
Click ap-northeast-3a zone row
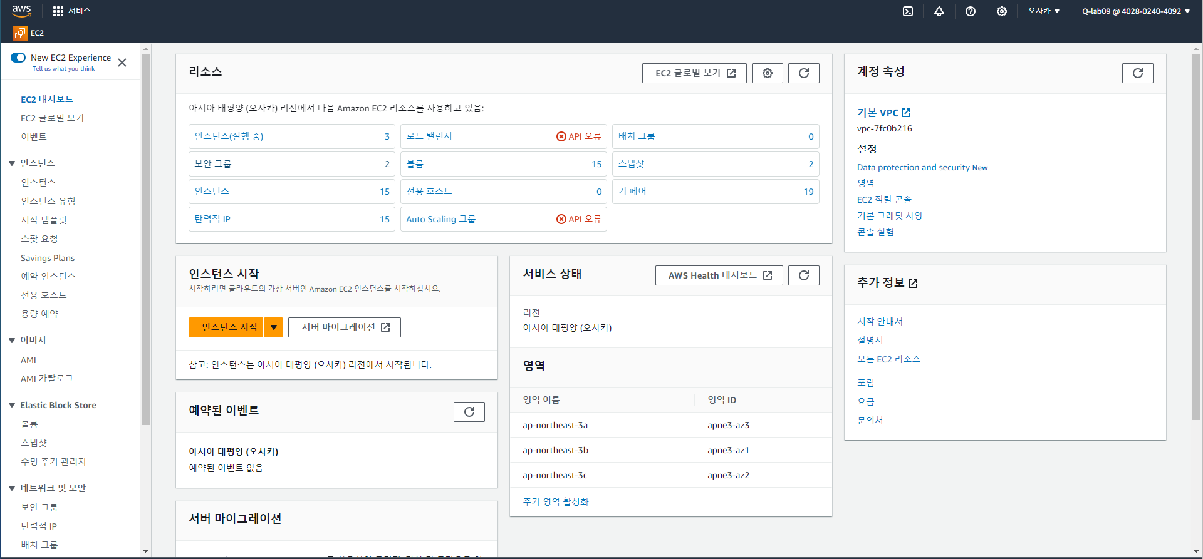pos(671,425)
